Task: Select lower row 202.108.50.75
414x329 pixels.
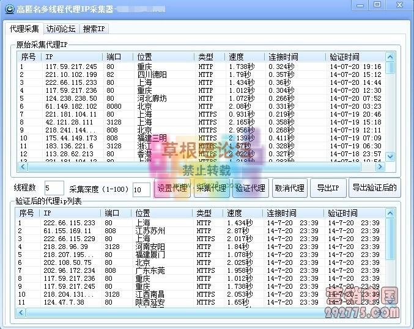Action: tap(201, 262)
